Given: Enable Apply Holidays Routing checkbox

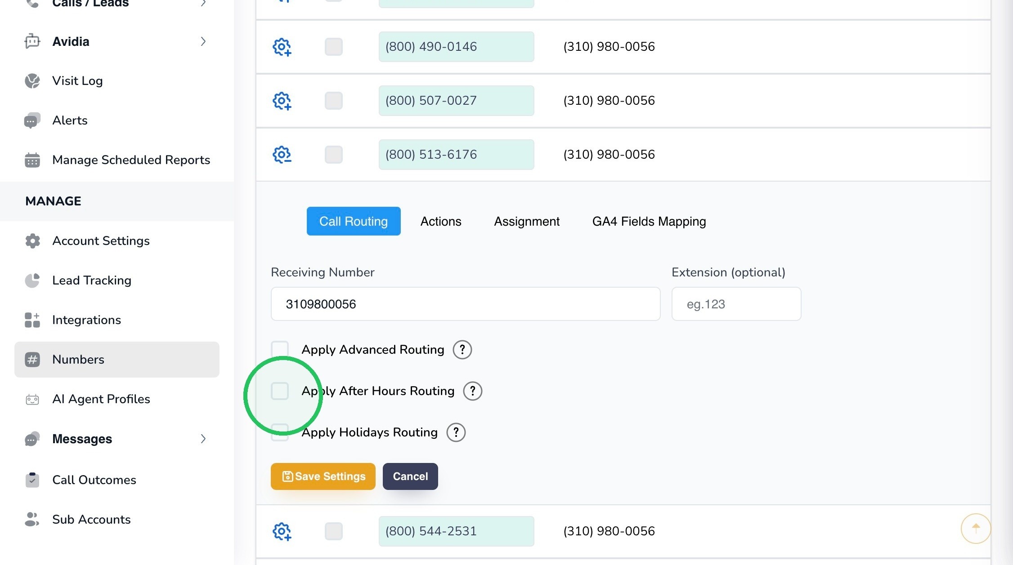Looking at the screenshot, I should 280,432.
